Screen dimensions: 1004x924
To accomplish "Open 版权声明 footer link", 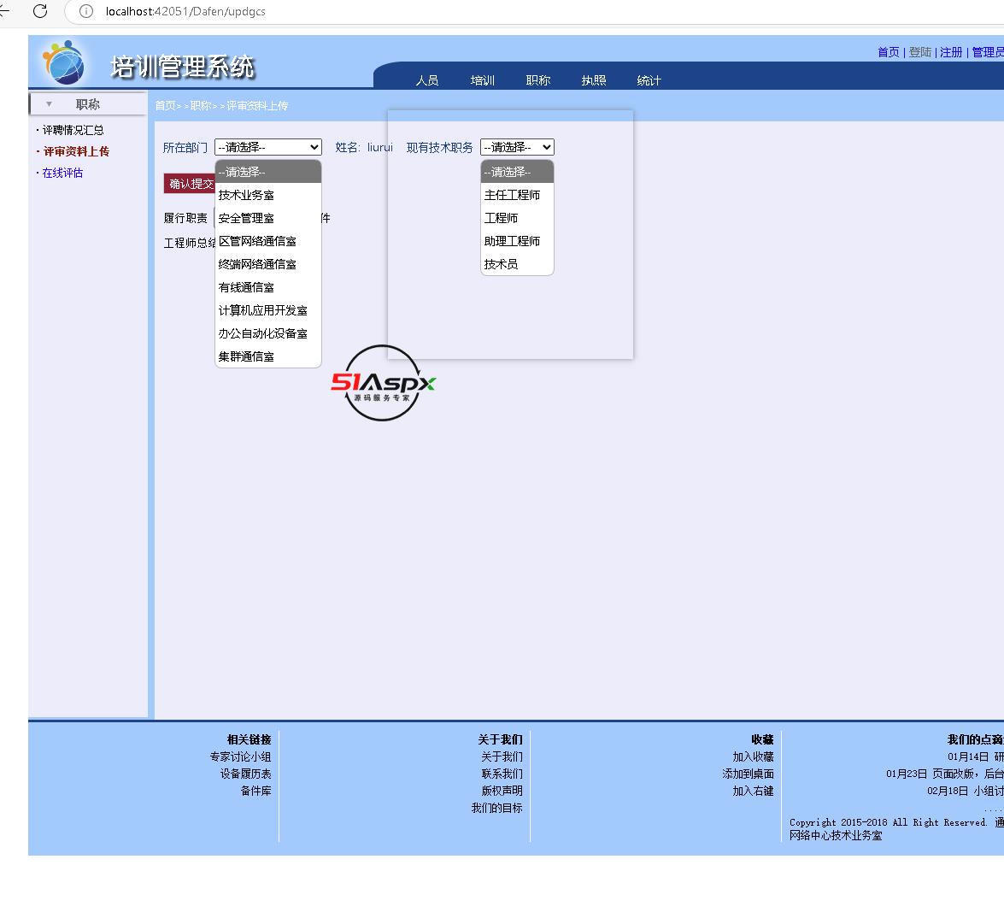I will click(x=502, y=791).
